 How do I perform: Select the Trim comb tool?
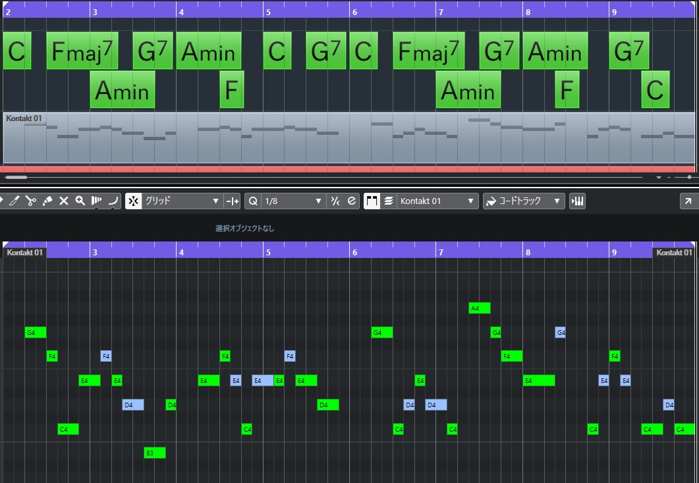(x=96, y=201)
